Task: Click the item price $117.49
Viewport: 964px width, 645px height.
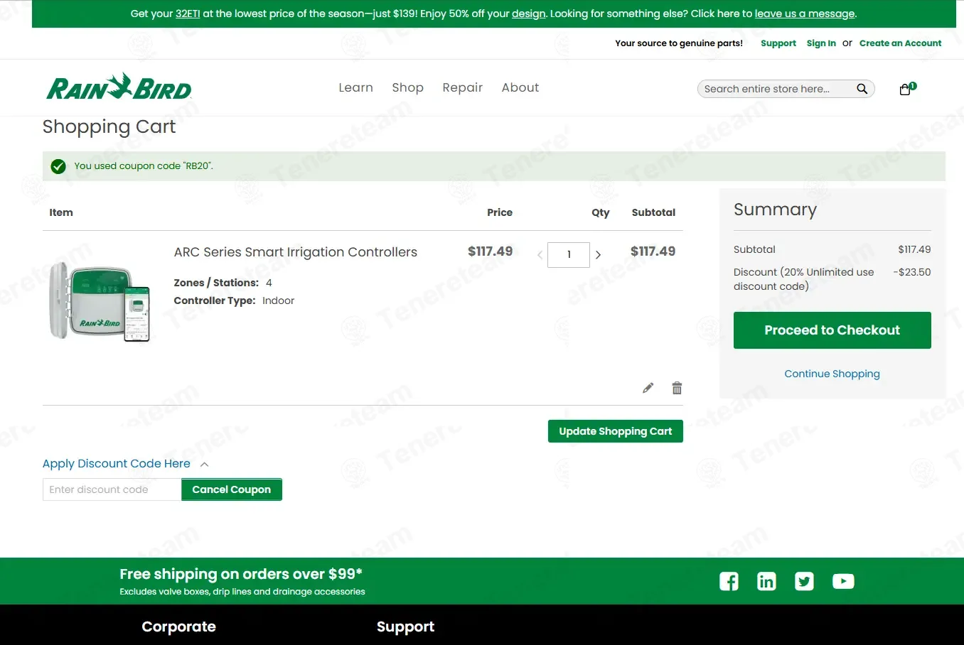Action: coord(490,251)
